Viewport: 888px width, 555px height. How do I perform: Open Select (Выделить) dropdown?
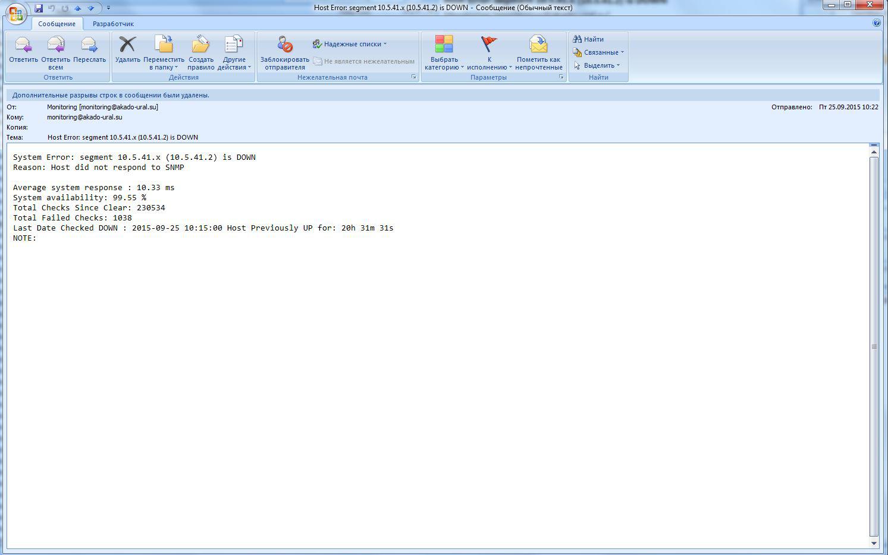[597, 65]
